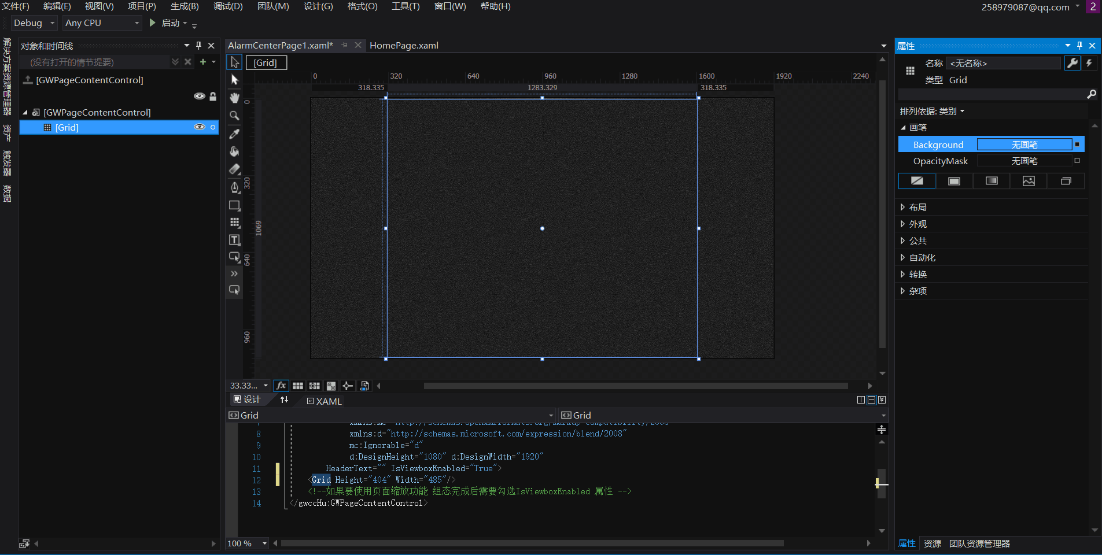Image resolution: width=1102 pixels, height=555 pixels.
Task: Select the Pan hand tool
Action: (x=234, y=98)
